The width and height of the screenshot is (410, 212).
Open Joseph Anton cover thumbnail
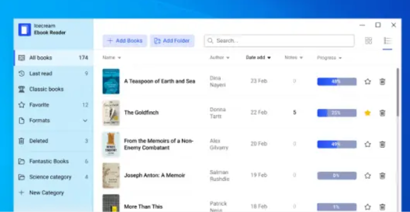(x=111, y=176)
